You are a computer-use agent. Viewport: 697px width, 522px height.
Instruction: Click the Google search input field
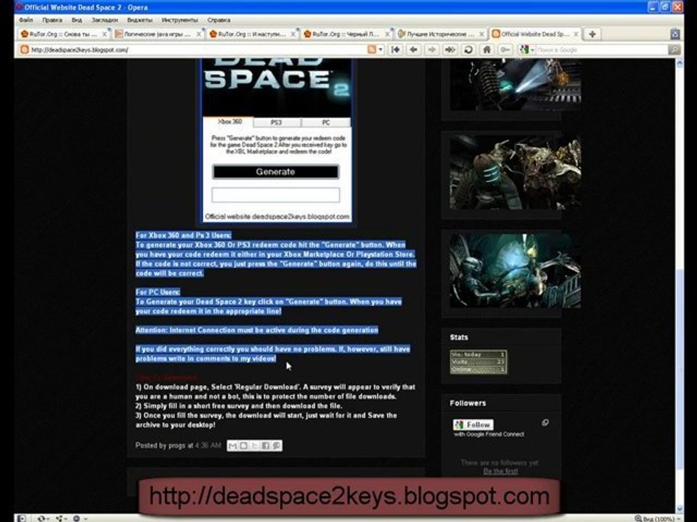pyautogui.click(x=602, y=50)
